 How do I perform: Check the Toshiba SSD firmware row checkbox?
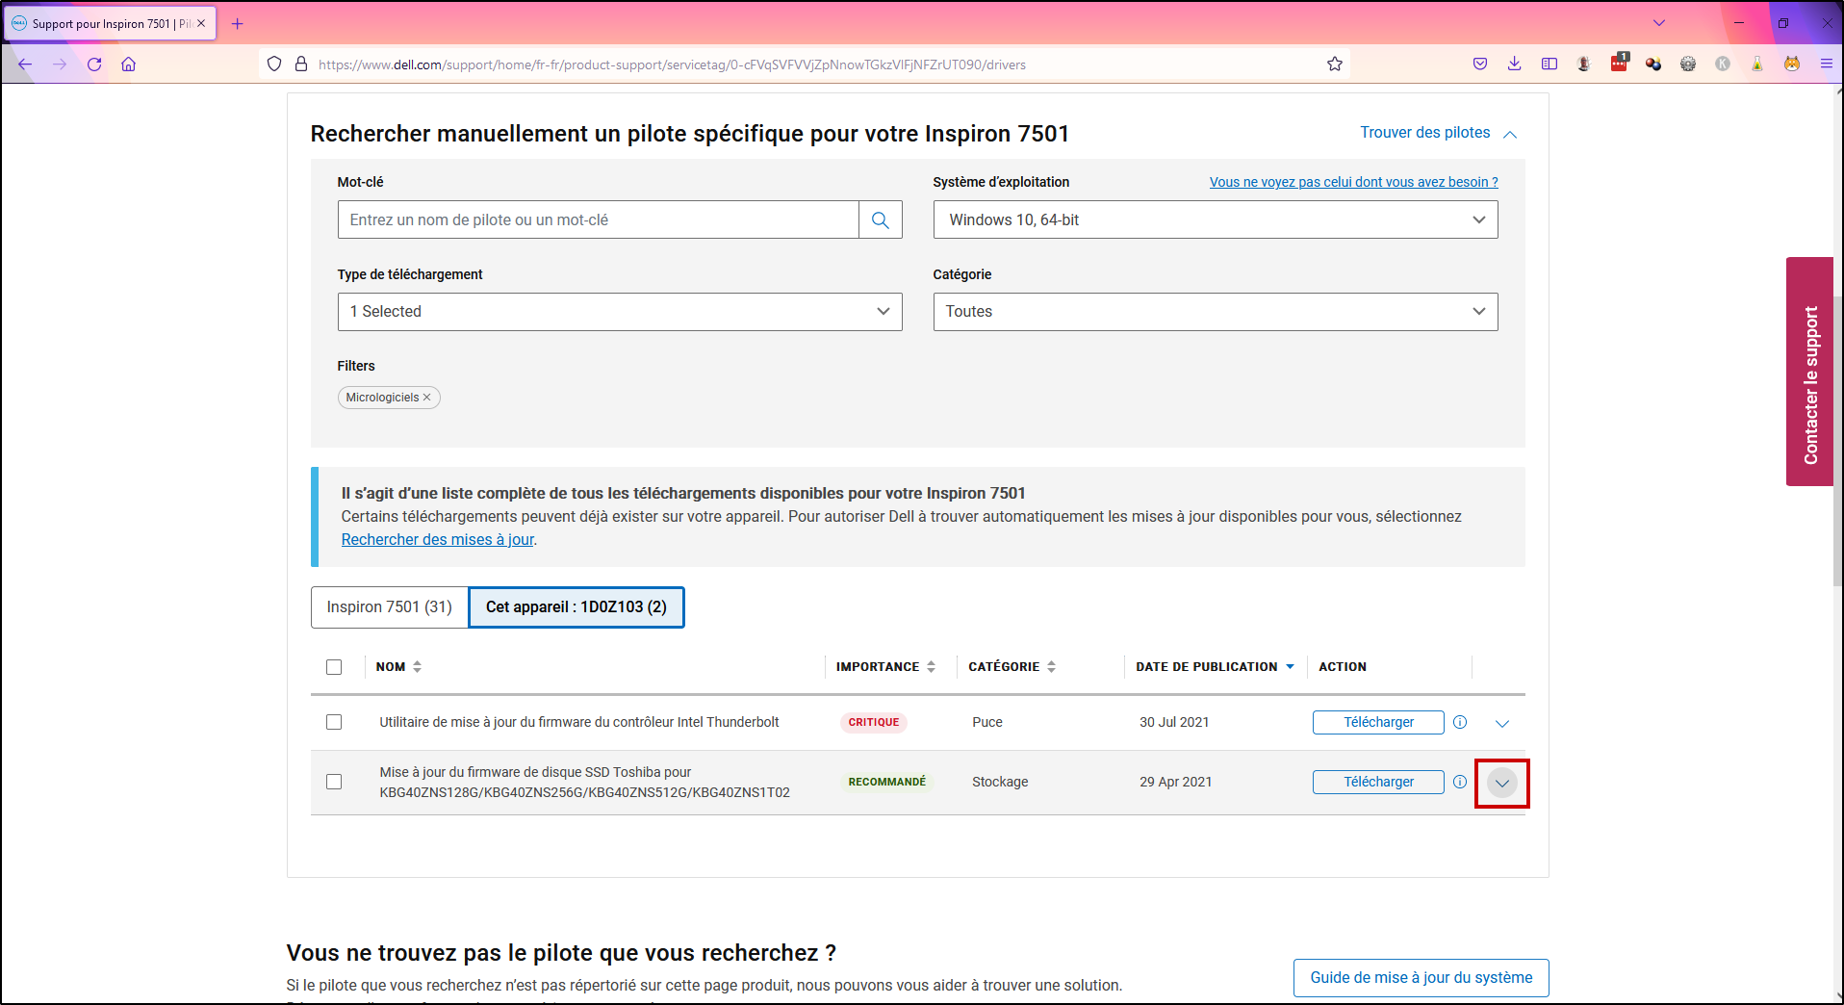(334, 782)
